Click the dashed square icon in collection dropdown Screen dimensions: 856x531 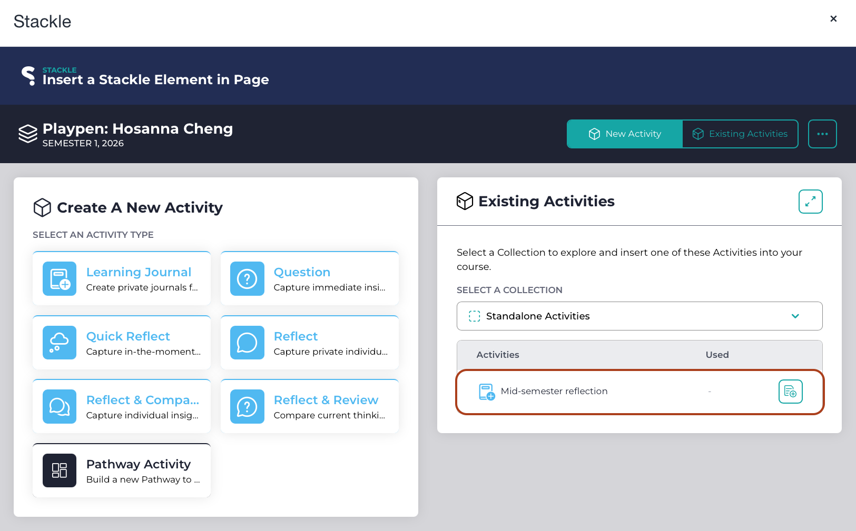474,316
